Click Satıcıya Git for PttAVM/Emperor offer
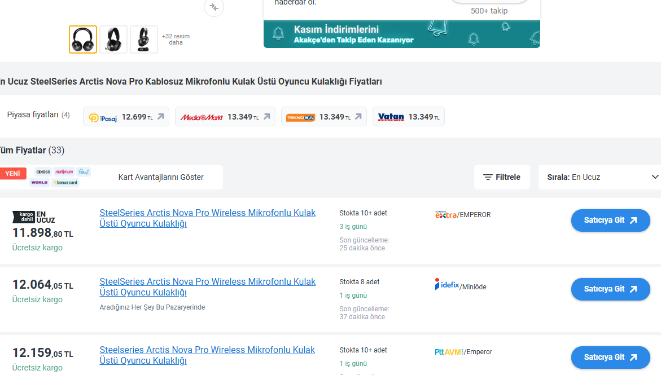661x375 pixels. click(x=610, y=358)
